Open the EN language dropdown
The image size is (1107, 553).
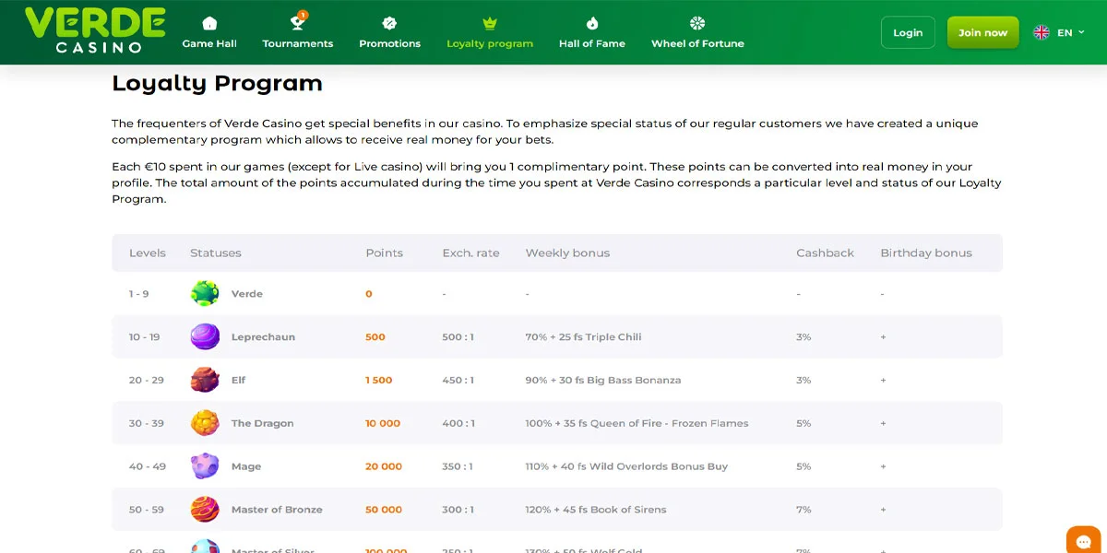(x=1060, y=32)
